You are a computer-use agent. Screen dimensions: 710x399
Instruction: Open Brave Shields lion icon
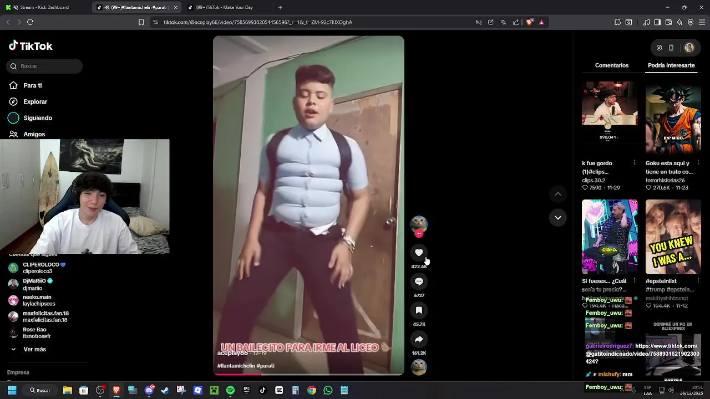click(x=529, y=22)
